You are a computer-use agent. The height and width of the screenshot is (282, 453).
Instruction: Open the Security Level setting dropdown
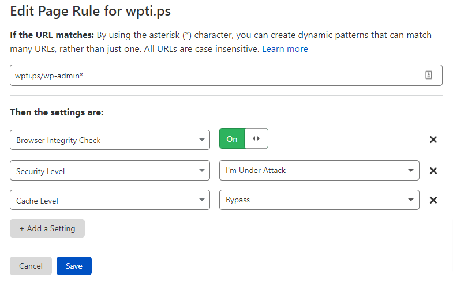point(110,171)
